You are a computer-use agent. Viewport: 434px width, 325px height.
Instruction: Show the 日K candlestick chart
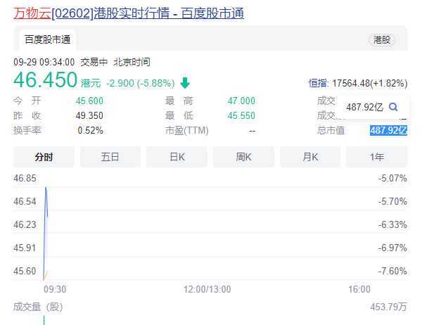(x=177, y=157)
